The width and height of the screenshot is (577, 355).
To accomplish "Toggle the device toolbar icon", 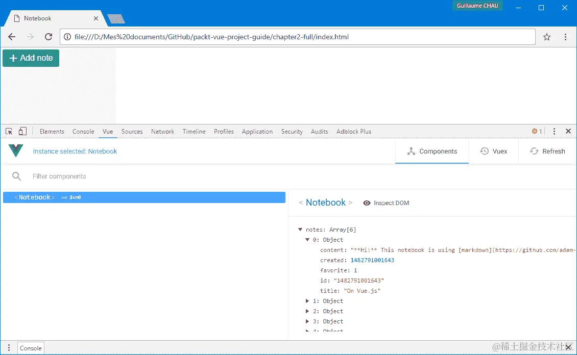I will click(x=22, y=131).
